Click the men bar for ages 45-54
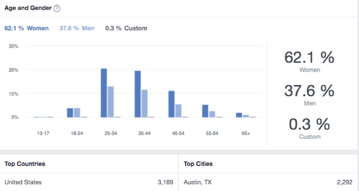The height and width of the screenshot is (191, 359). pyautogui.click(x=178, y=111)
